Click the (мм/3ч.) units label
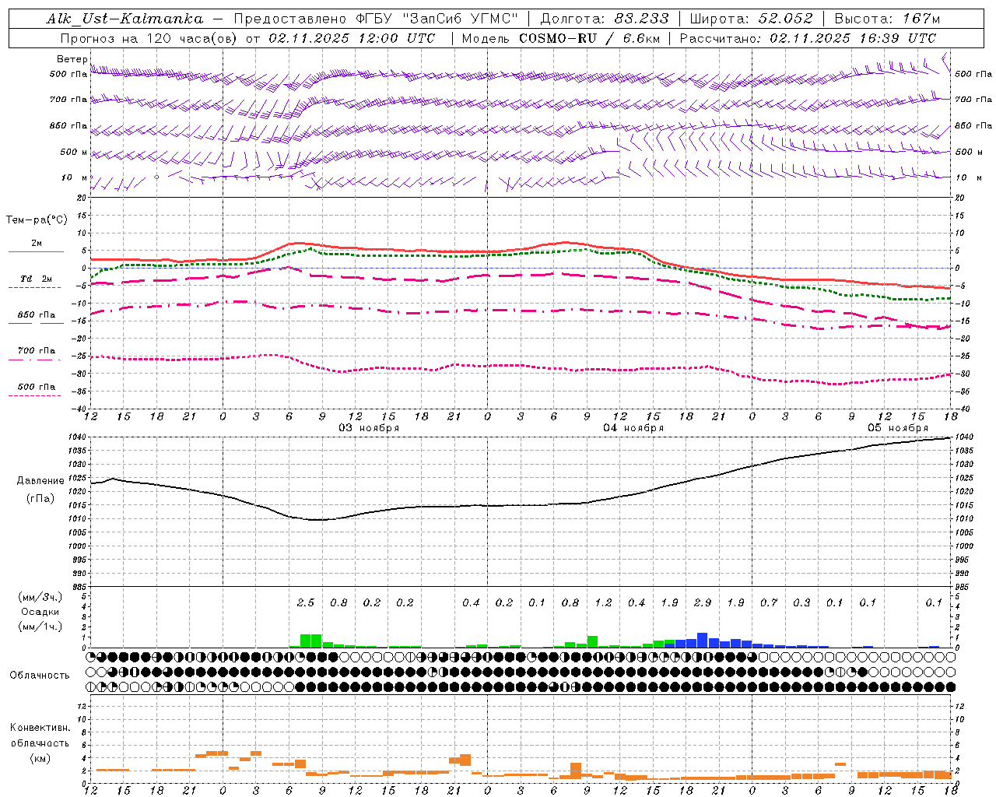 [x=40, y=597]
